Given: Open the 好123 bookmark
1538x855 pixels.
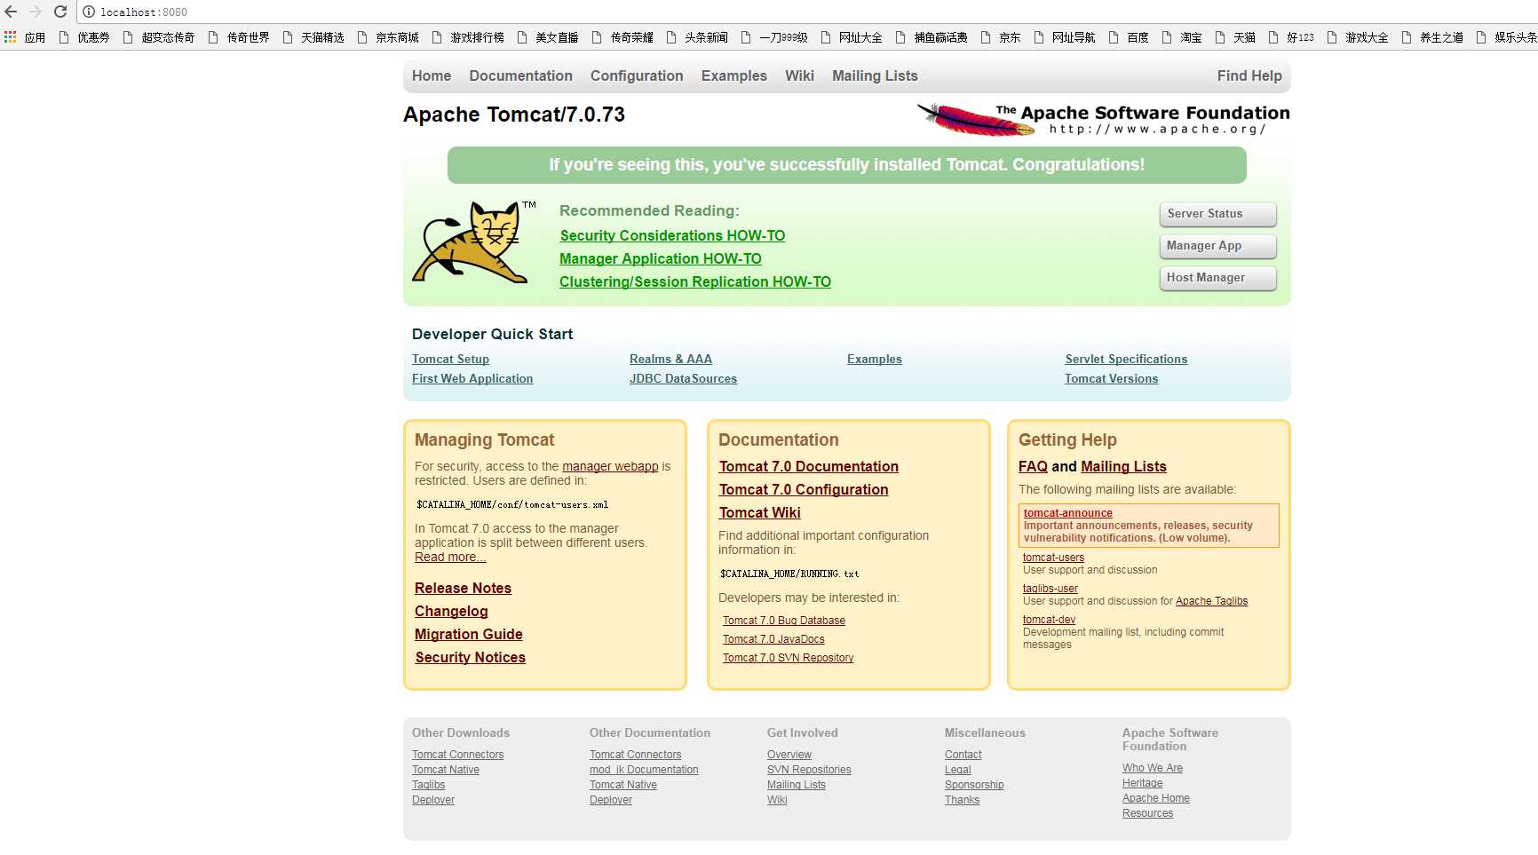Looking at the screenshot, I should tap(1291, 37).
